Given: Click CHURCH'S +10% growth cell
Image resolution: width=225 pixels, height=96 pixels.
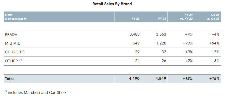Looking at the screenshot, I should (188, 52).
